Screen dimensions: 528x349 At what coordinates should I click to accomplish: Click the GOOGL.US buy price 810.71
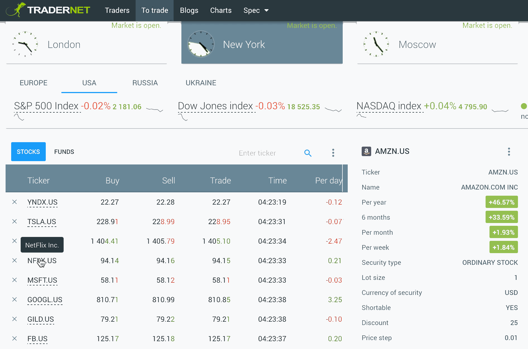(x=107, y=300)
